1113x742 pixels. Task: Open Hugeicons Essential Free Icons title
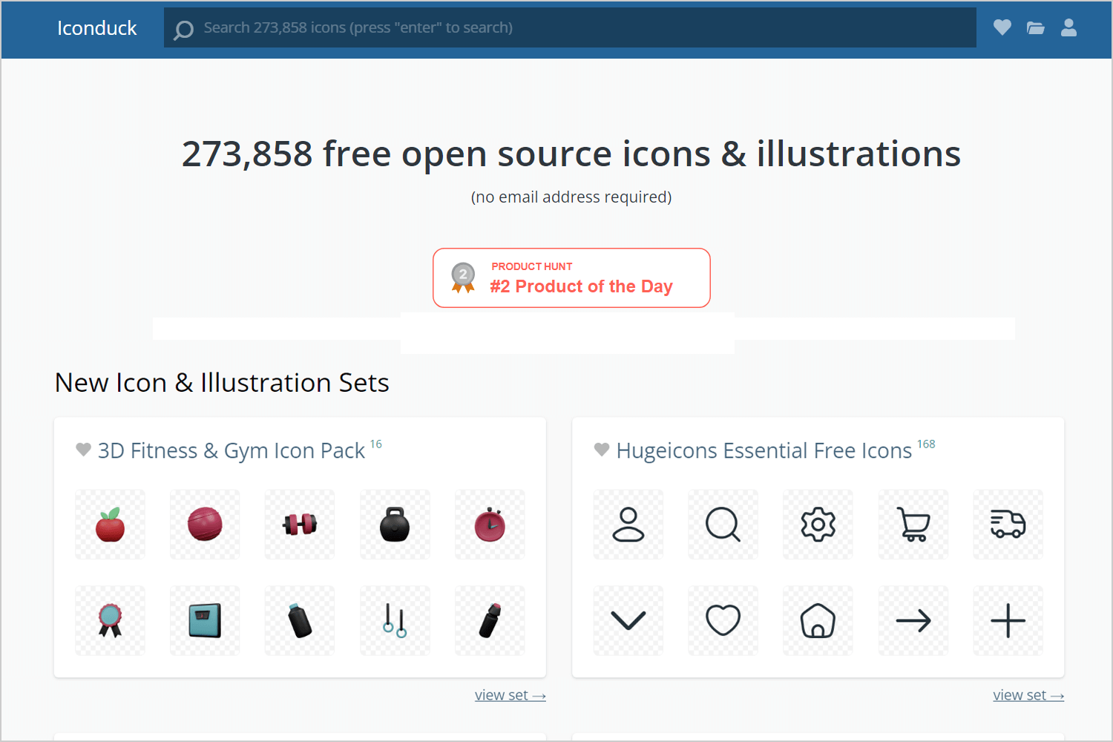click(x=764, y=450)
